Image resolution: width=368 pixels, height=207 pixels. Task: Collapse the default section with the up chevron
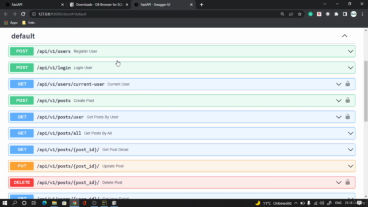tap(344, 36)
